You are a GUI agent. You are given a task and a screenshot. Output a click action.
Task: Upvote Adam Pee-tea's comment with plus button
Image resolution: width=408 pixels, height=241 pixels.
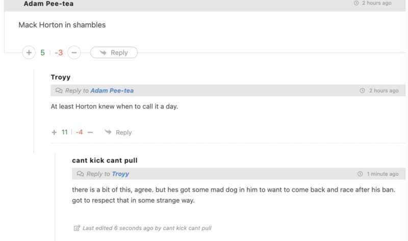click(x=29, y=52)
